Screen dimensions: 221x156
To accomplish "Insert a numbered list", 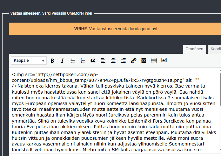I will tap(83, 60).
